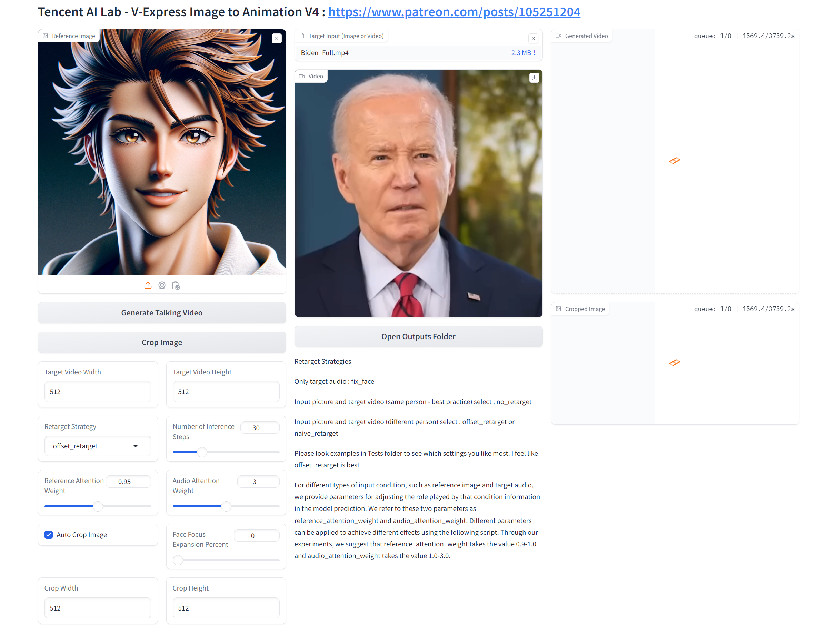The width and height of the screenshot is (827, 625).
Task: Open the Patreon post link
Action: coord(454,12)
